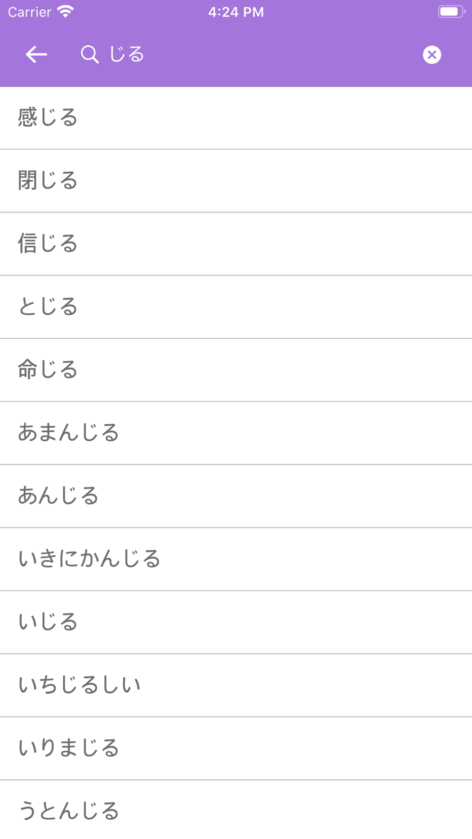The height and width of the screenshot is (839, 472).
Task: Open the 閉じる entry
Action: coord(236,181)
